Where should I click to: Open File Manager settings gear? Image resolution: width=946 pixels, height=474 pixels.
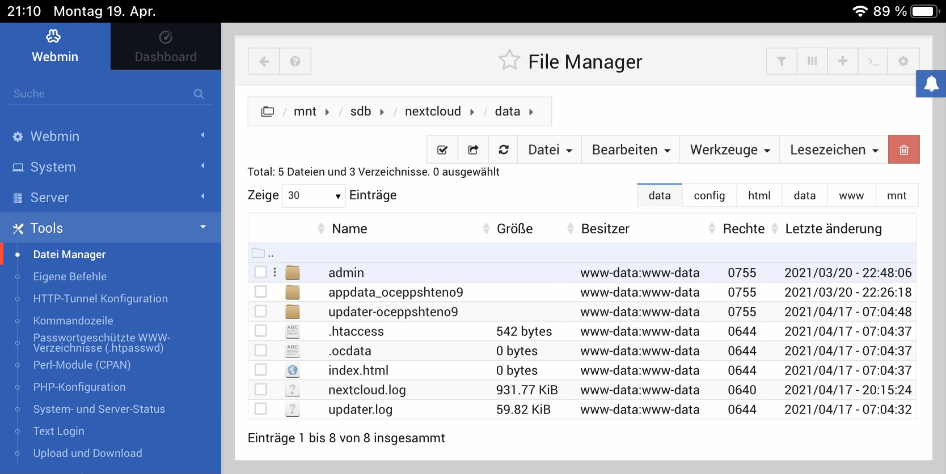pyautogui.click(x=903, y=61)
